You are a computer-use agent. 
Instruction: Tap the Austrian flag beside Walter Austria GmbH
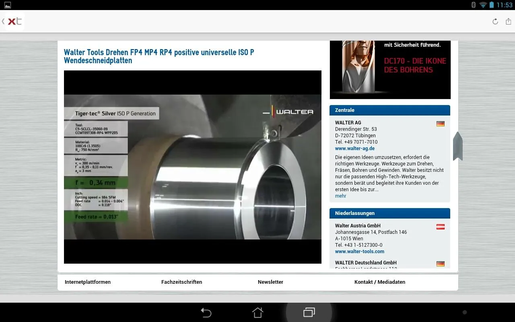point(441,227)
